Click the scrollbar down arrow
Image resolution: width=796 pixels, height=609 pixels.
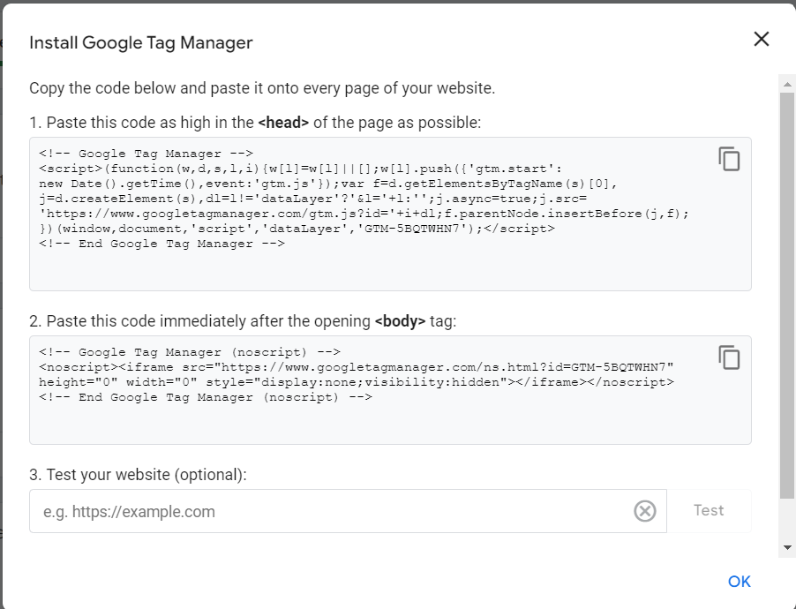click(786, 548)
